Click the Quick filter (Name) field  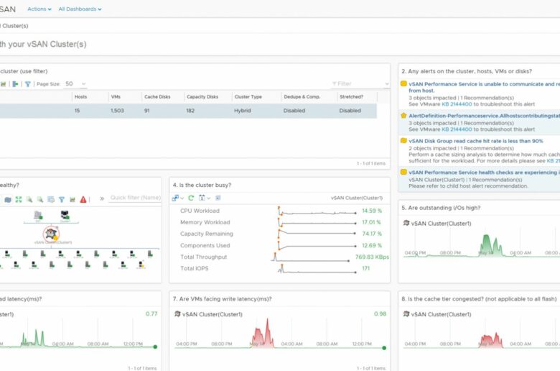coord(135,198)
